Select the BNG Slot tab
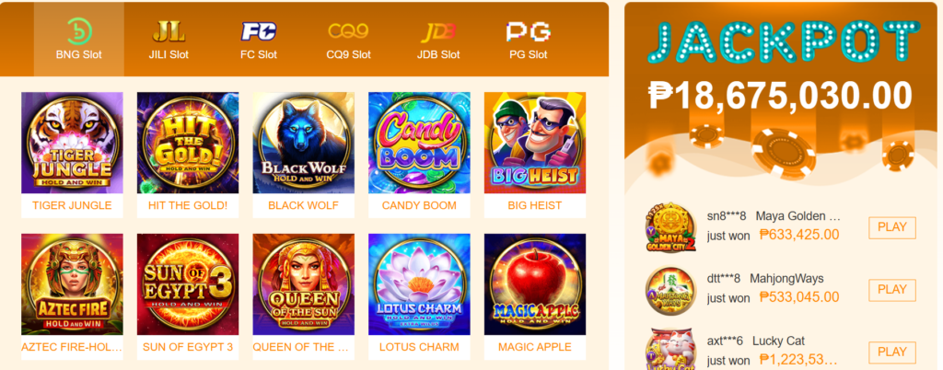The height and width of the screenshot is (370, 943). [x=79, y=40]
